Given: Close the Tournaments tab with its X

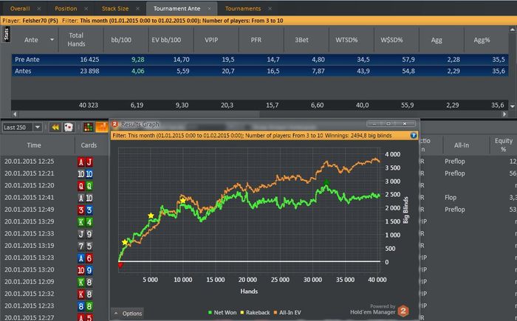Looking at the screenshot, I should 270,9.
